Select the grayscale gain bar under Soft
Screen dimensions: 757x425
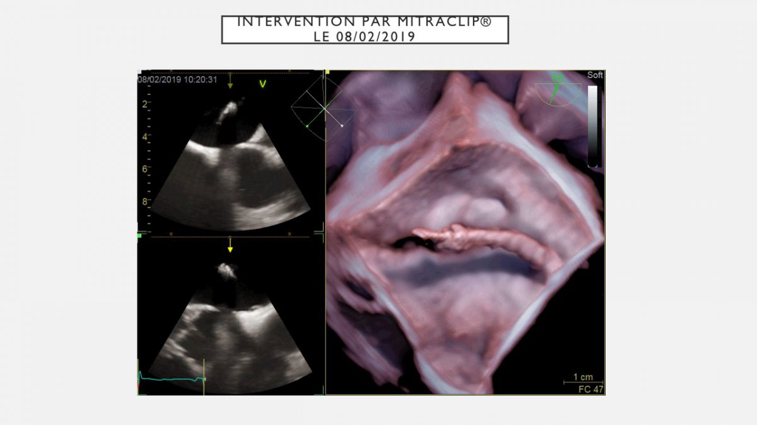(x=593, y=126)
